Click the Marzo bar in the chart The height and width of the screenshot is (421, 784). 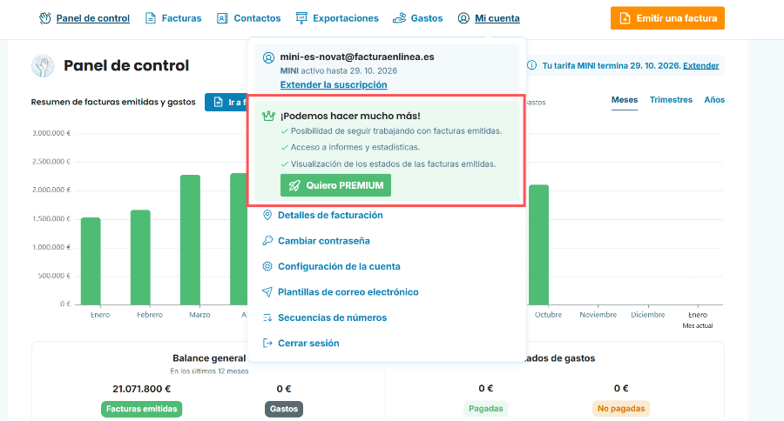[190, 240]
